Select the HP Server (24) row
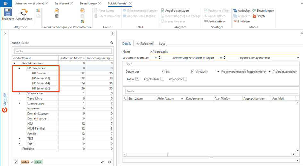Screen dimensions: 303x166 click(x=41, y=83)
